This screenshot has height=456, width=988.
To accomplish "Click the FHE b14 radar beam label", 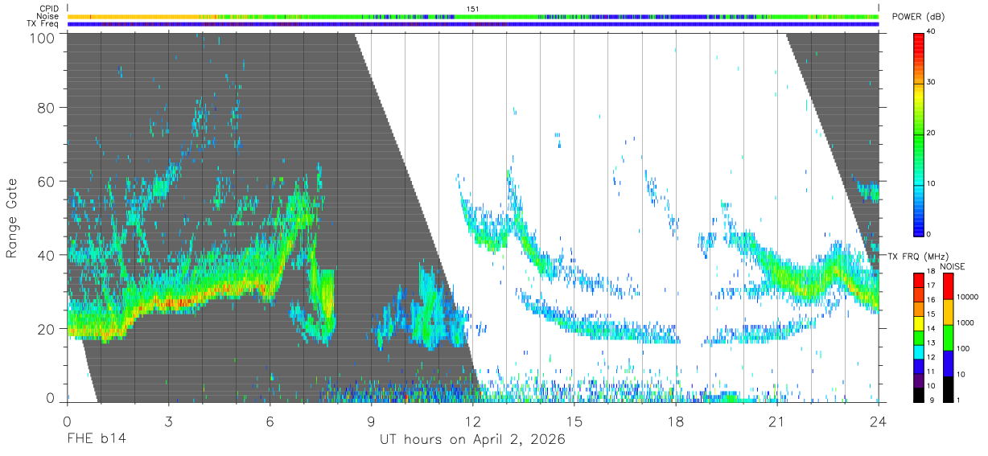I will (x=96, y=440).
